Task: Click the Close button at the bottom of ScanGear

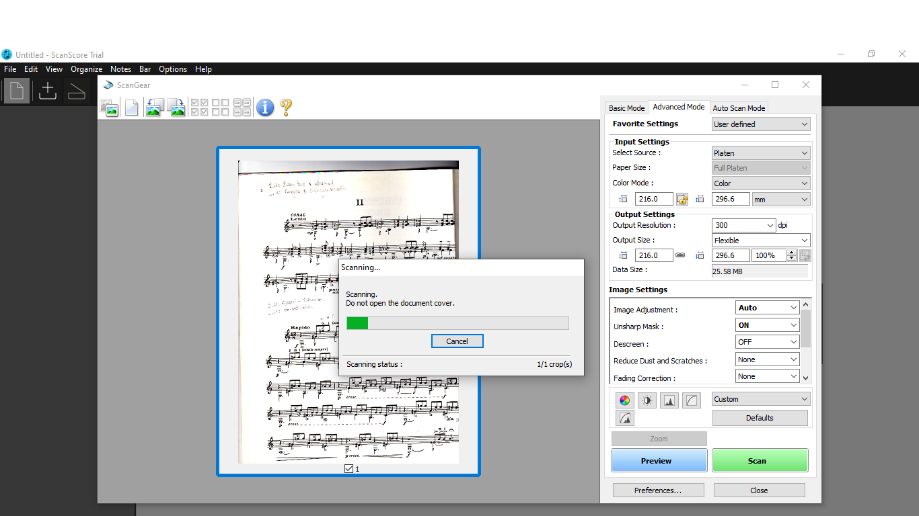Action: click(759, 490)
